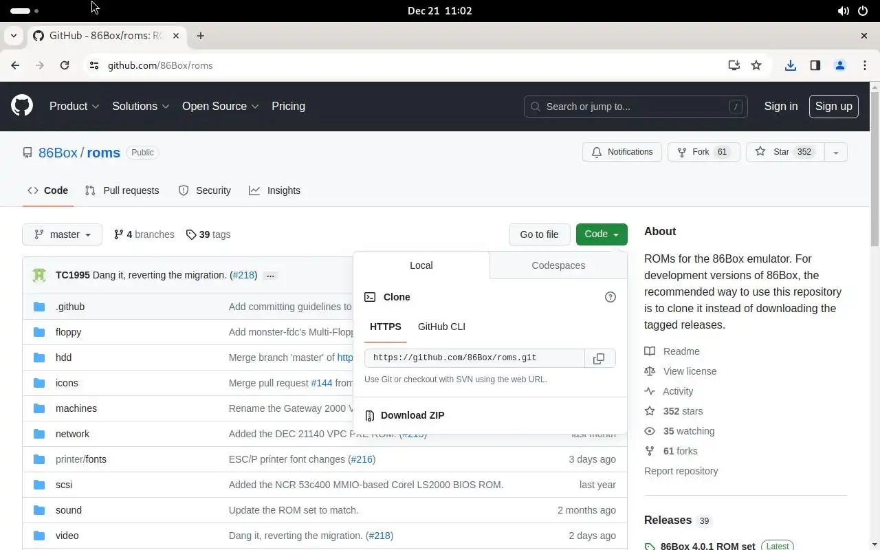The height and width of the screenshot is (550, 880).
Task: Open the system volume icon in top bar
Action: (843, 11)
